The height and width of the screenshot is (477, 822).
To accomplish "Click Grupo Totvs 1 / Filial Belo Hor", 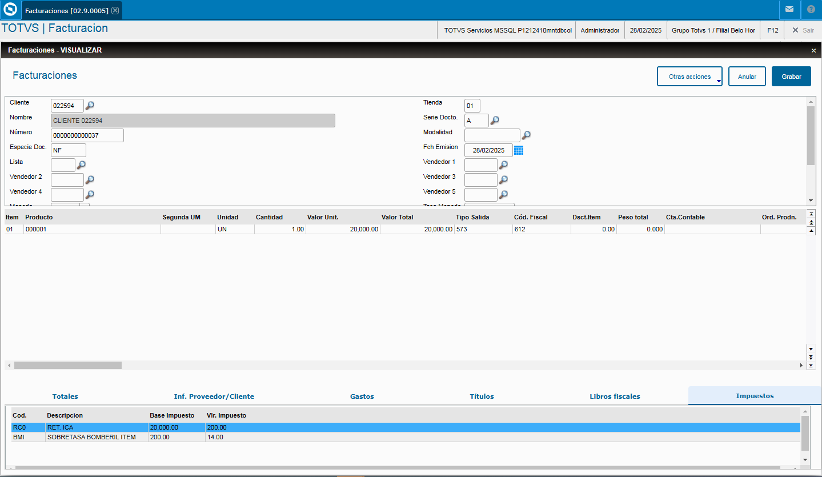I will pyautogui.click(x=713, y=30).
